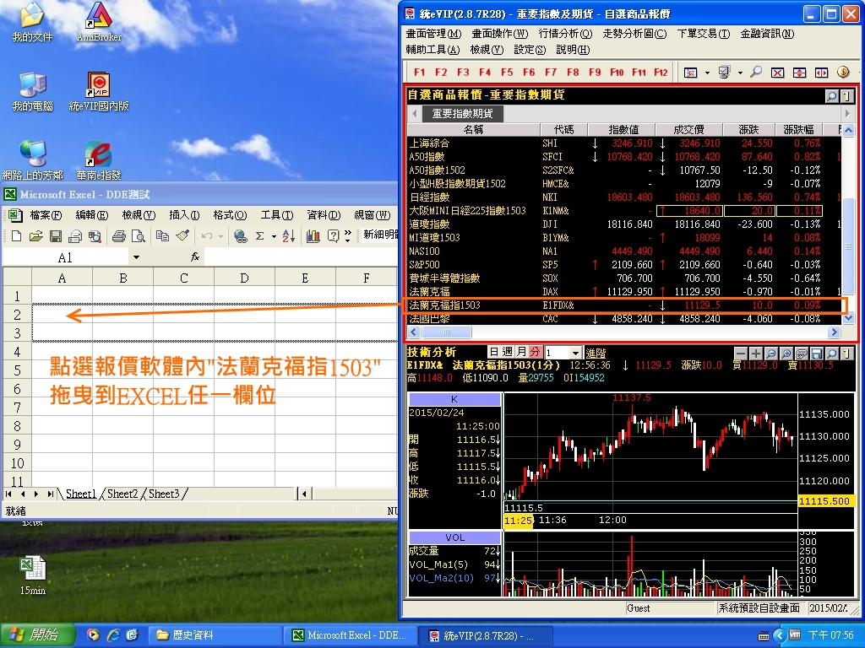Click the Chart Wizard icon in Excel
The image size is (865, 648).
313,236
